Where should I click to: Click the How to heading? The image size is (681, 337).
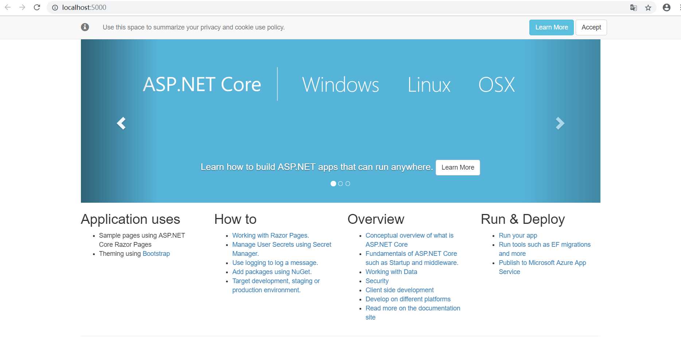point(236,219)
